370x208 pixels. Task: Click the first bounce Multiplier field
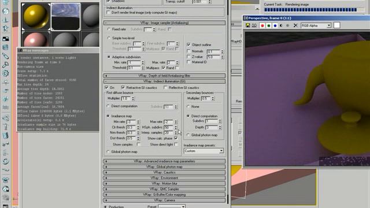coord(126,98)
